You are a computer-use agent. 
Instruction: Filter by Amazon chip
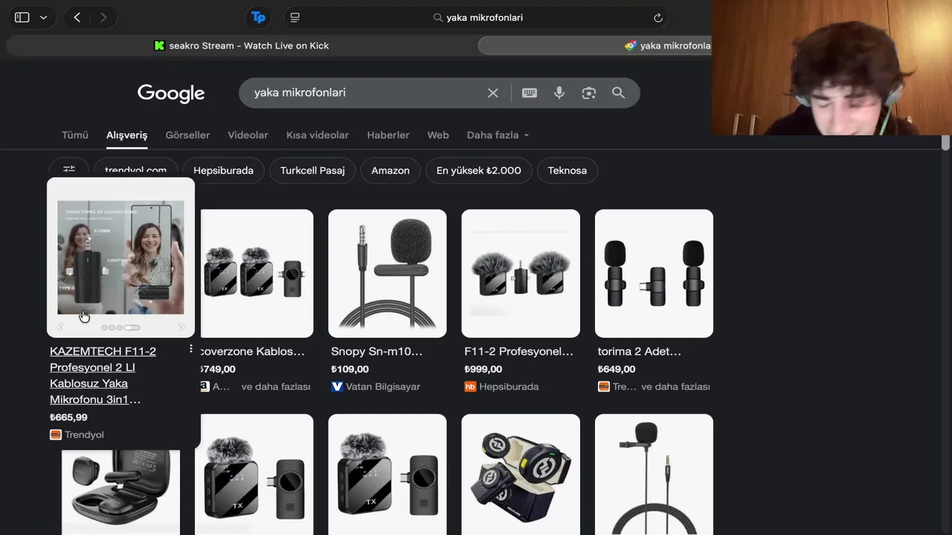[390, 170]
